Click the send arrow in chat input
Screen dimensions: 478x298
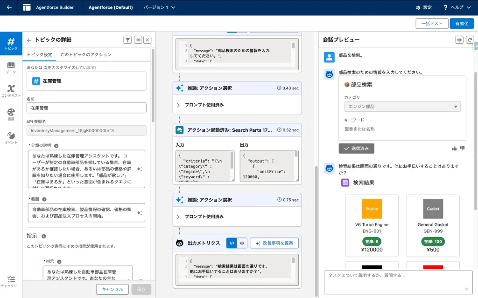[467, 289]
